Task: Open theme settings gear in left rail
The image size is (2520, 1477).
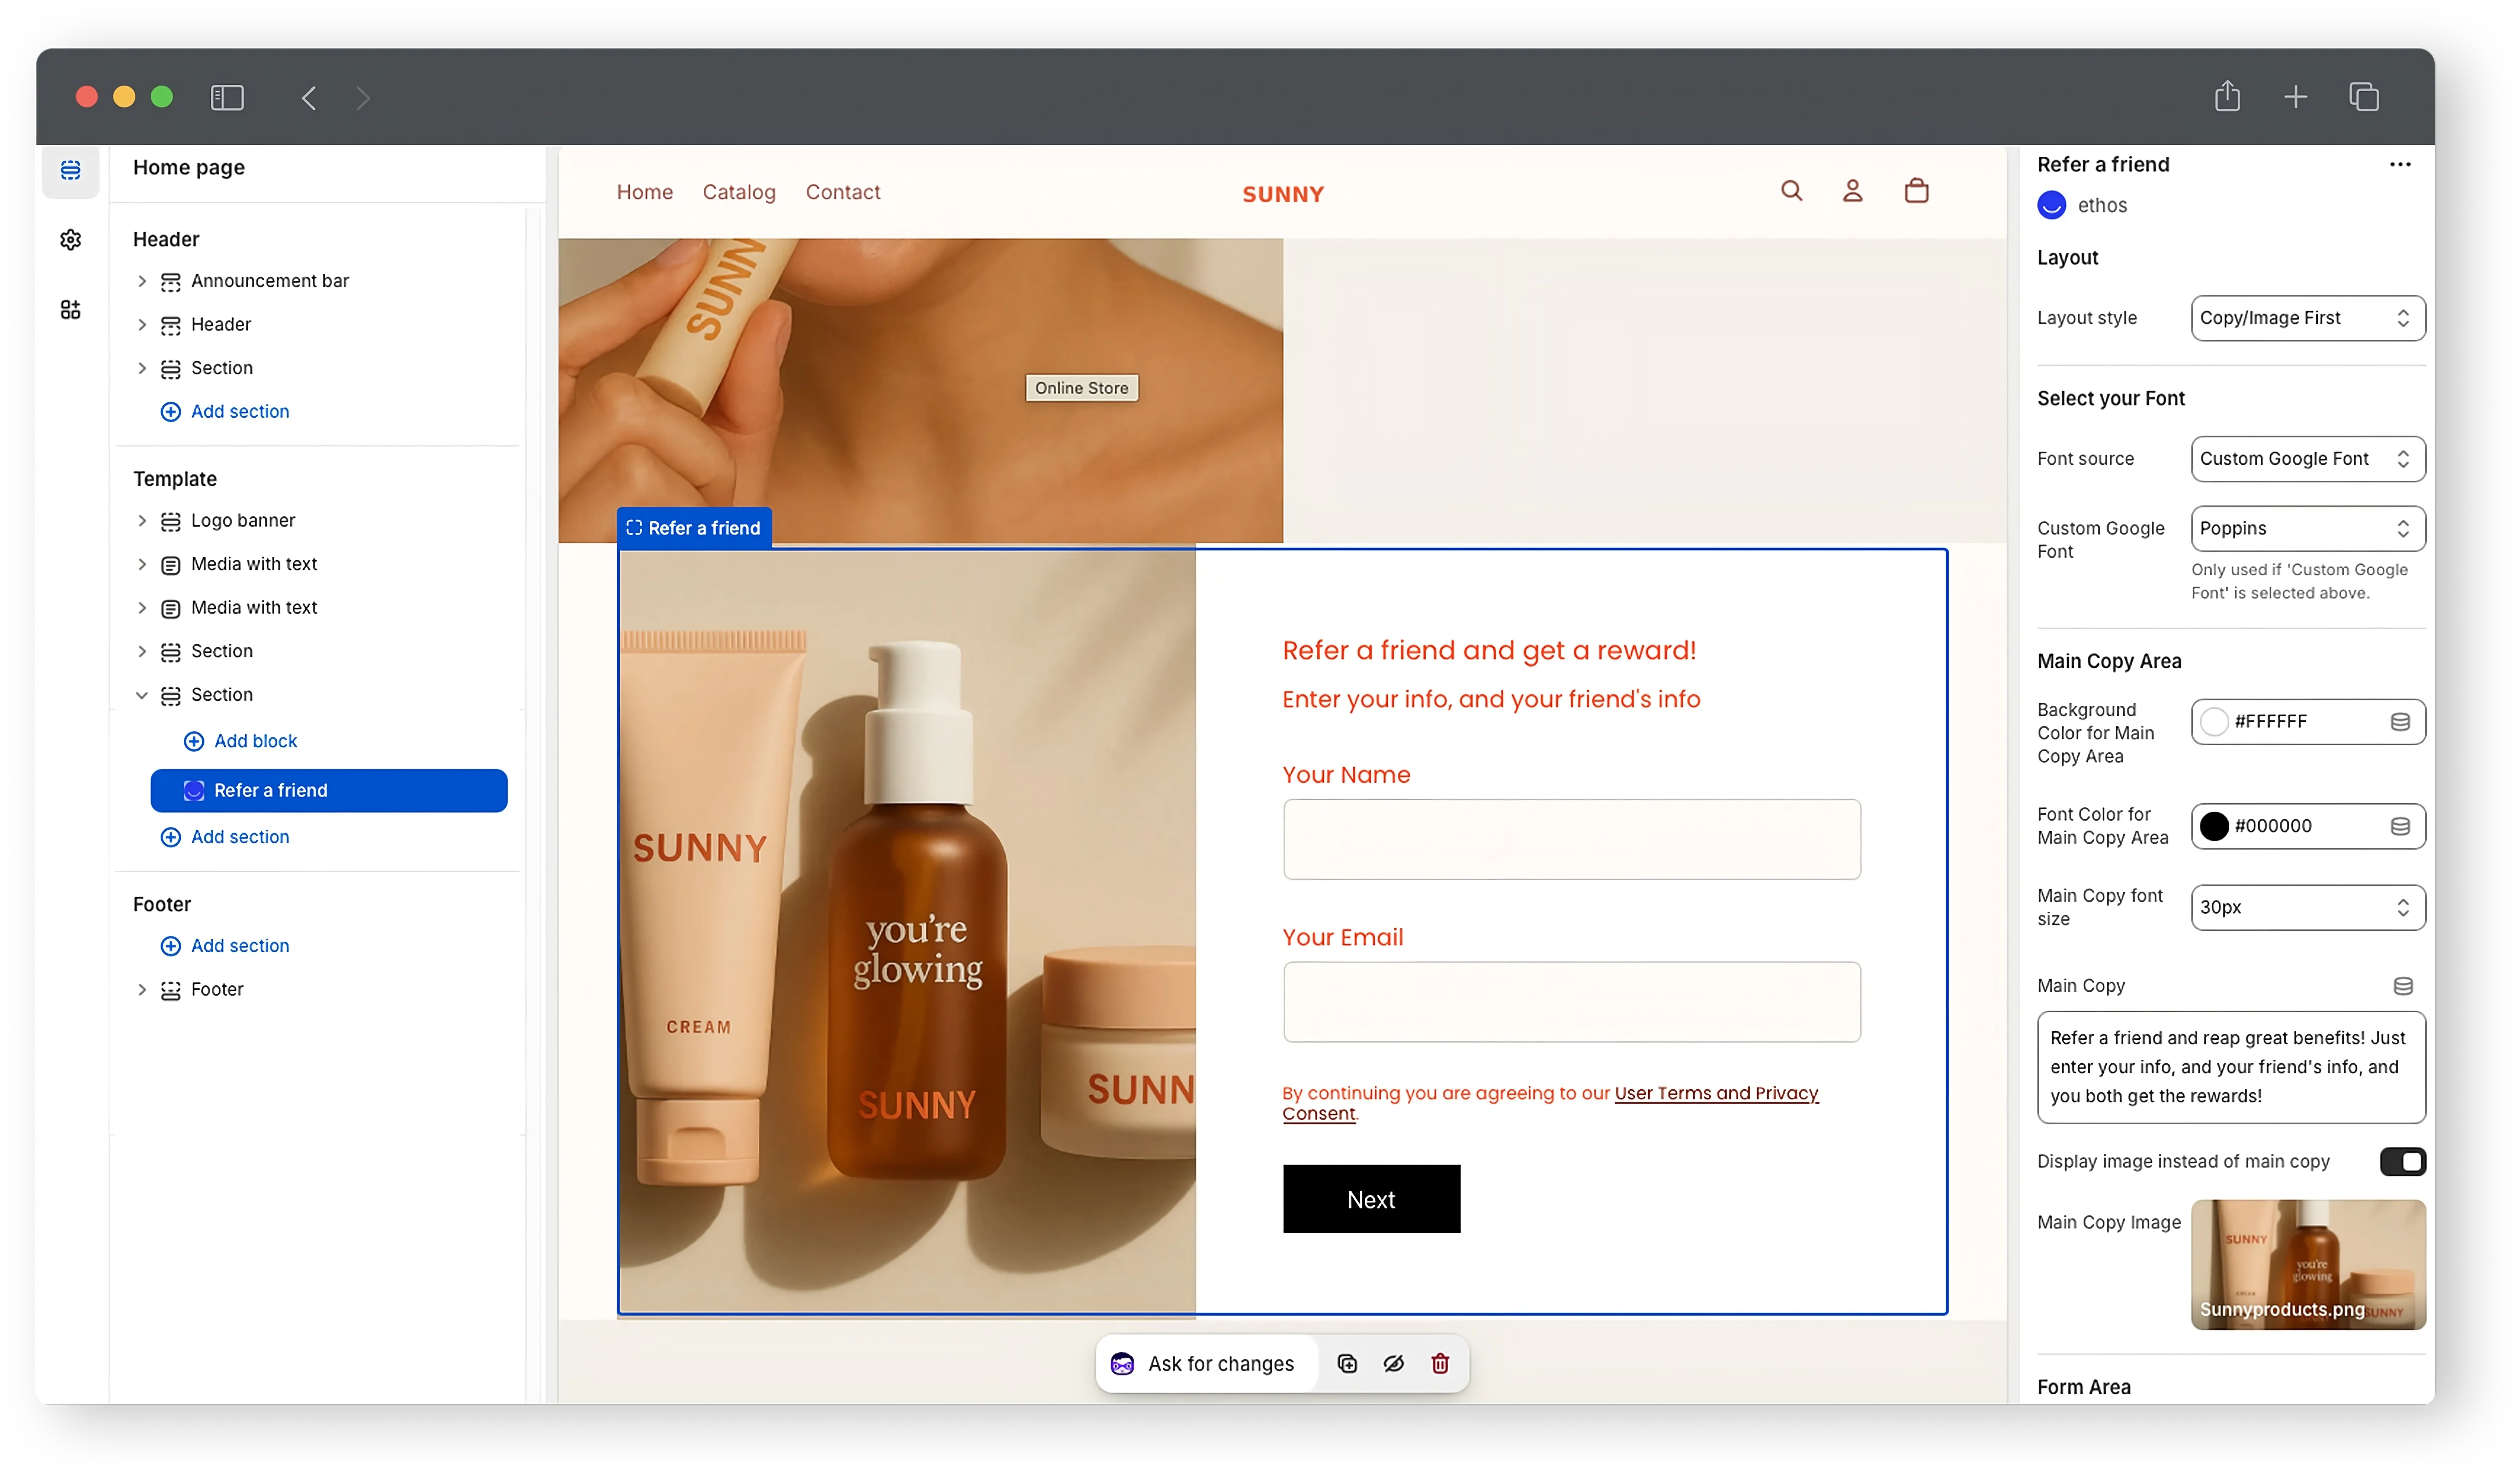Action: (70, 240)
